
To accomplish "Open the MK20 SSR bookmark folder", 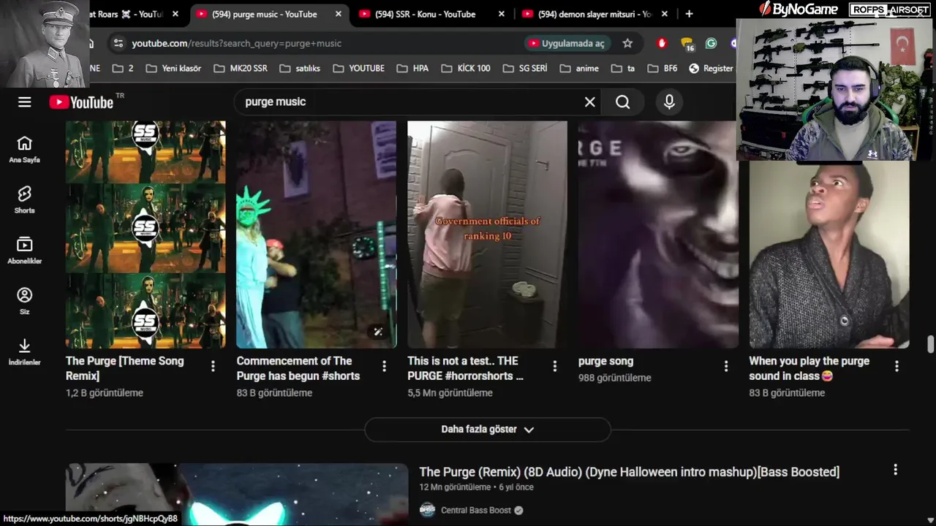I will pyautogui.click(x=241, y=68).
